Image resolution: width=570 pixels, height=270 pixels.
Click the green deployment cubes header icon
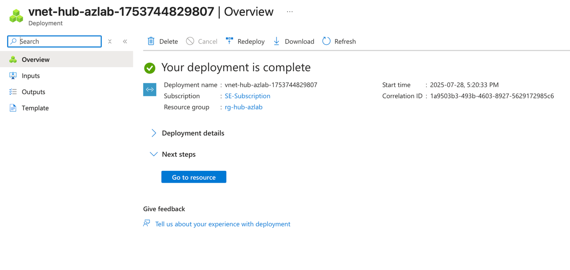pyautogui.click(x=16, y=16)
